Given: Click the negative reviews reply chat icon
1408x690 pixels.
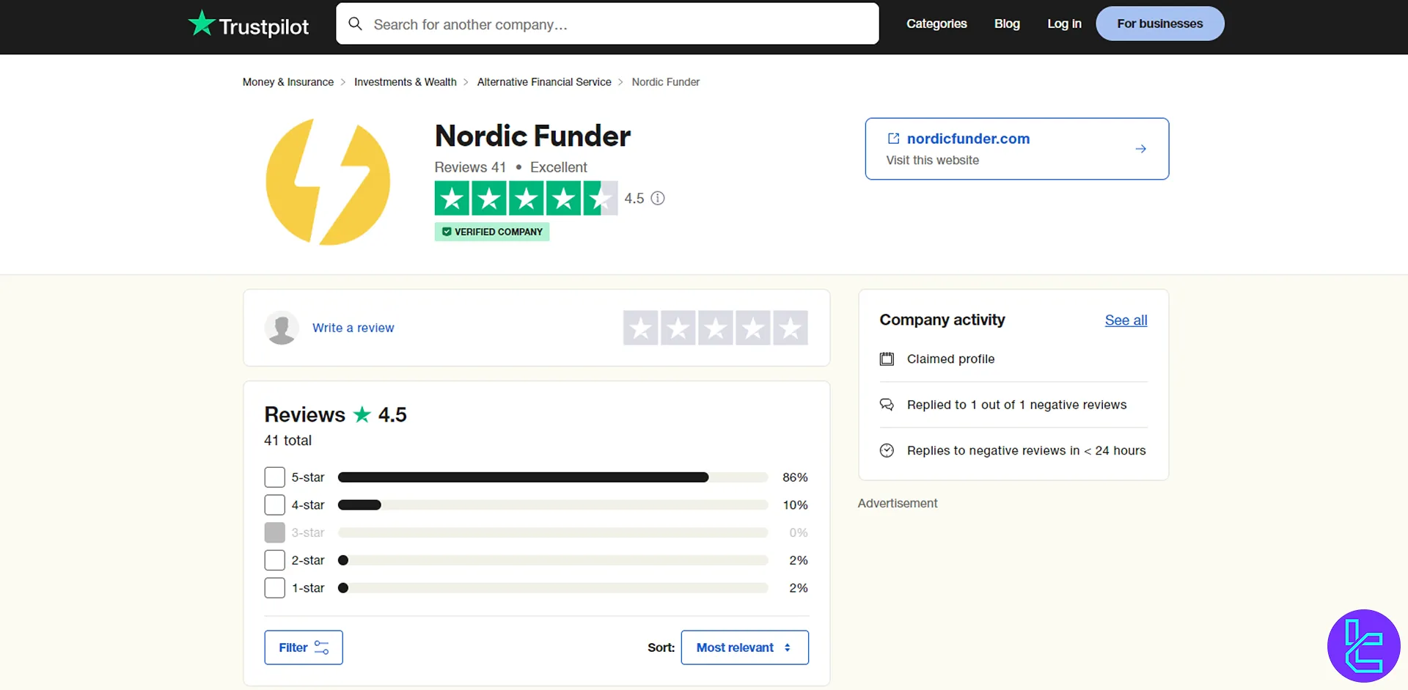Looking at the screenshot, I should (887, 404).
